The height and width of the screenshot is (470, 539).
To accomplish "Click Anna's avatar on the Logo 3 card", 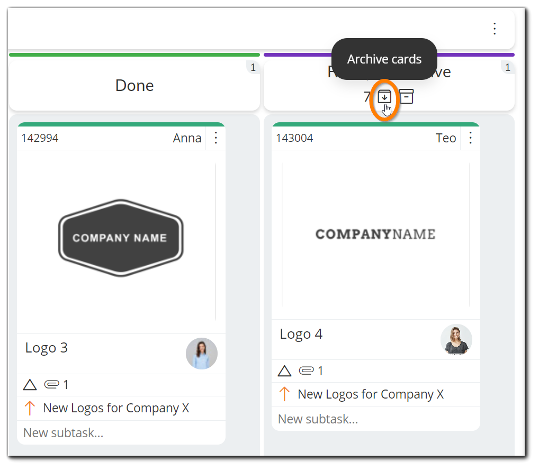I will click(202, 354).
